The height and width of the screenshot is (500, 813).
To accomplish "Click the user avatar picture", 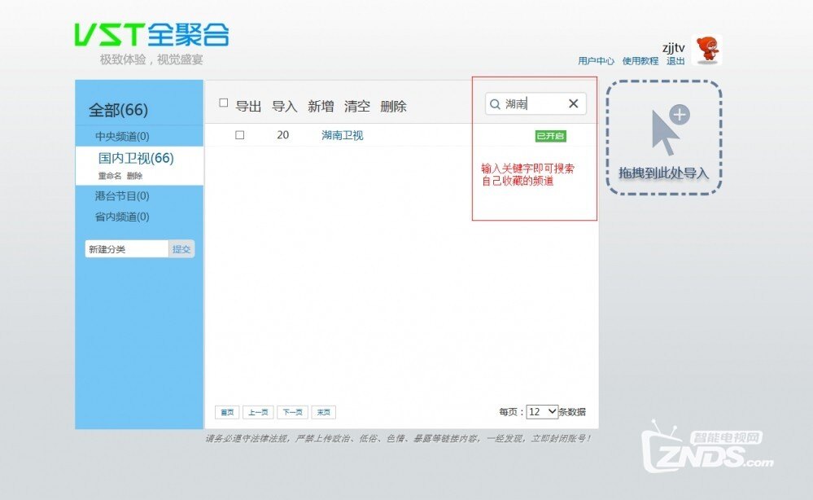I will [x=706, y=50].
